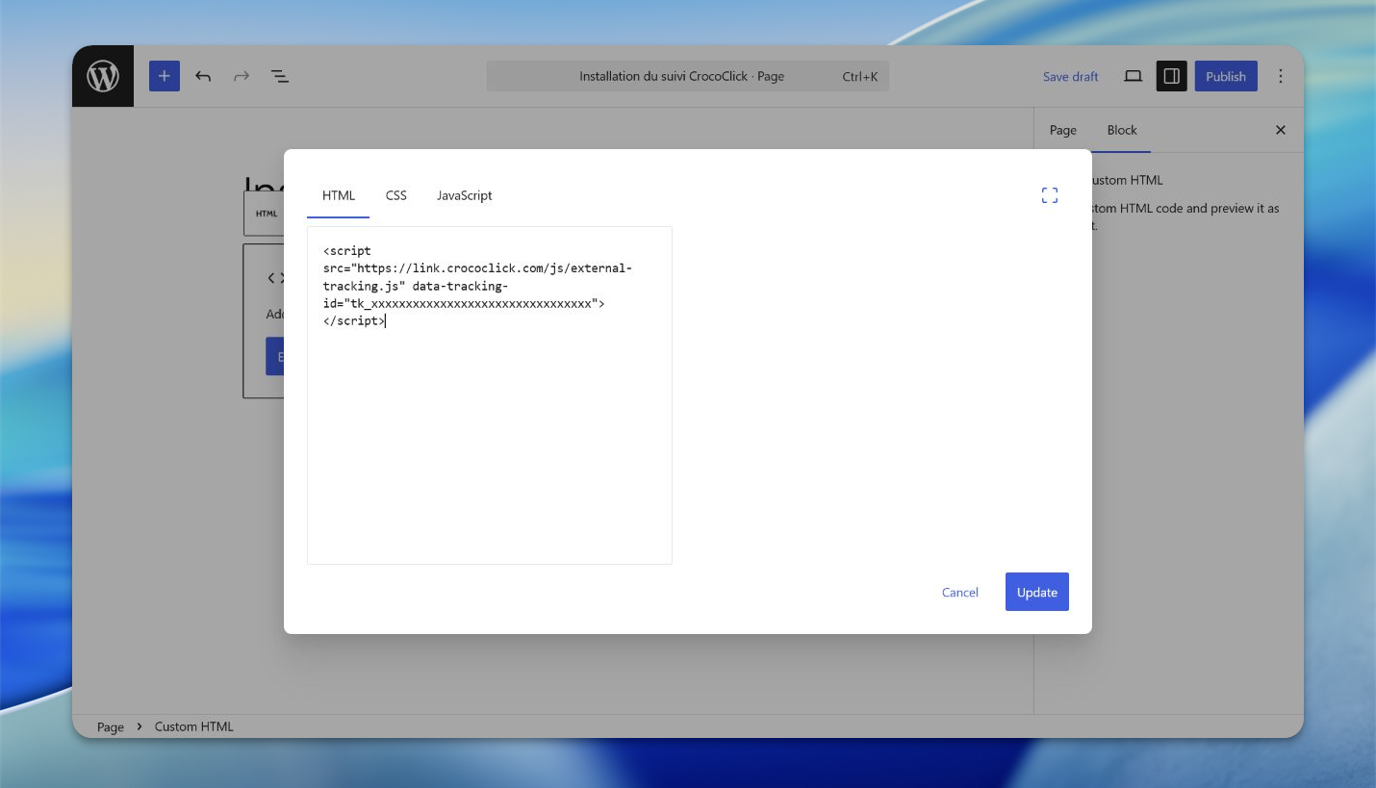Switch to the HTML tab
Viewport: 1376px width, 788px height.
click(339, 195)
